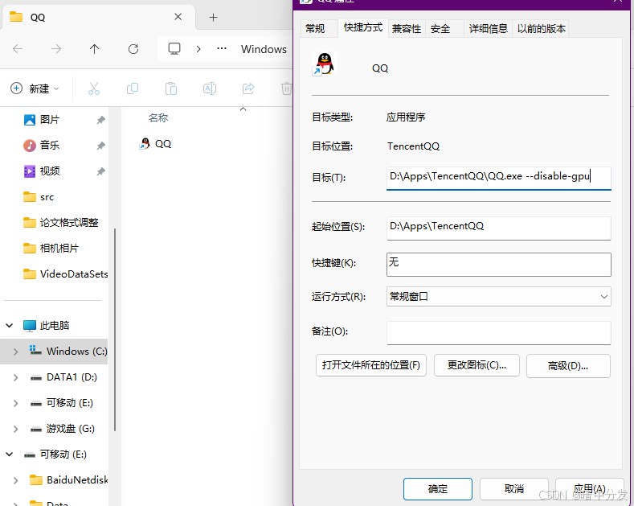The width and height of the screenshot is (634, 506).
Task: Select the QQ shortcut file in list
Action: click(156, 144)
